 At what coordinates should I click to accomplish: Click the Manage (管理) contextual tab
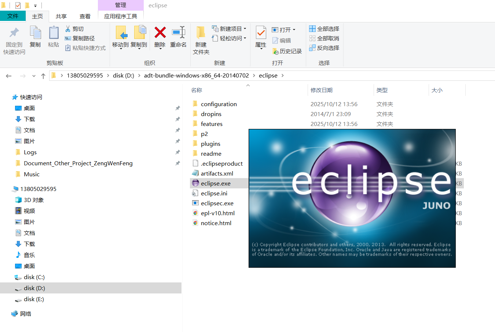click(121, 5)
